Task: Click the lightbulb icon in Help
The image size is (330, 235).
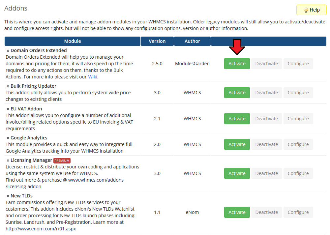Action: click(x=306, y=10)
